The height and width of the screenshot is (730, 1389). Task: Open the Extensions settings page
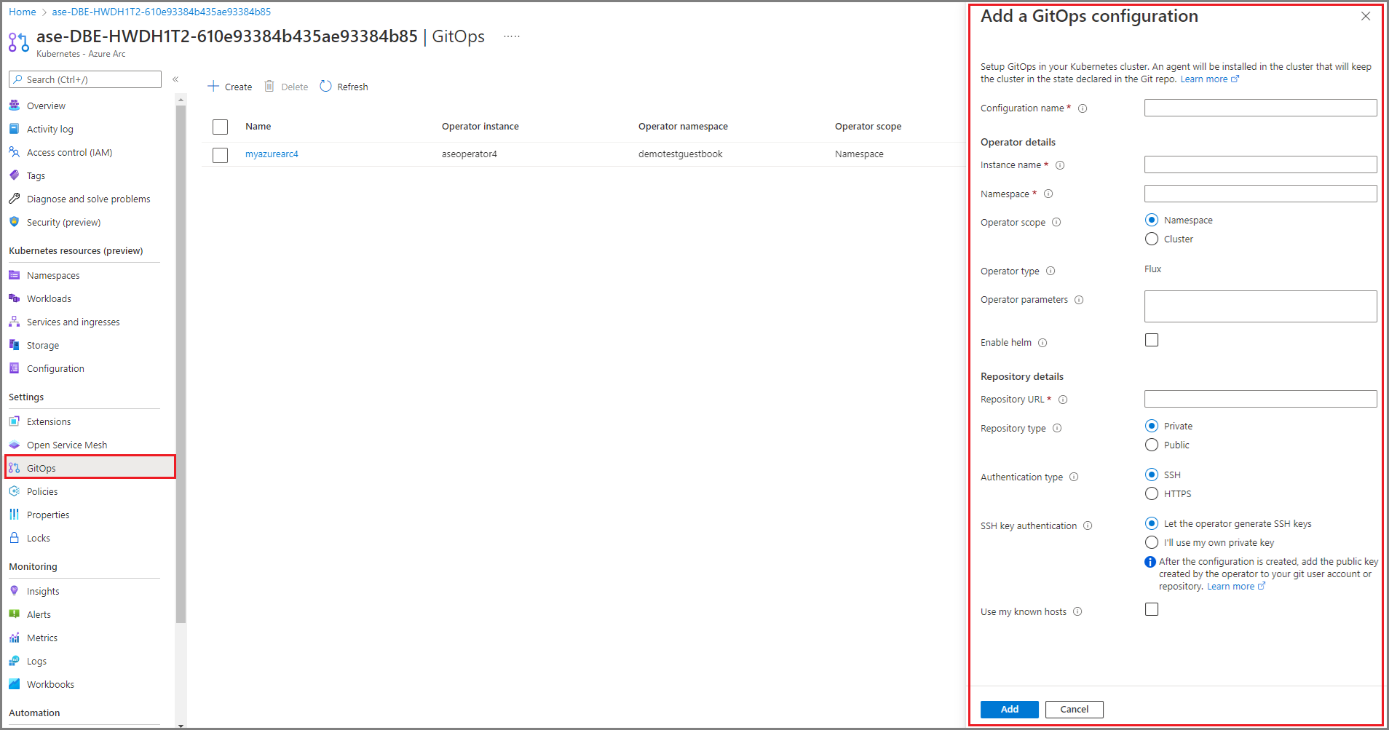click(x=49, y=421)
